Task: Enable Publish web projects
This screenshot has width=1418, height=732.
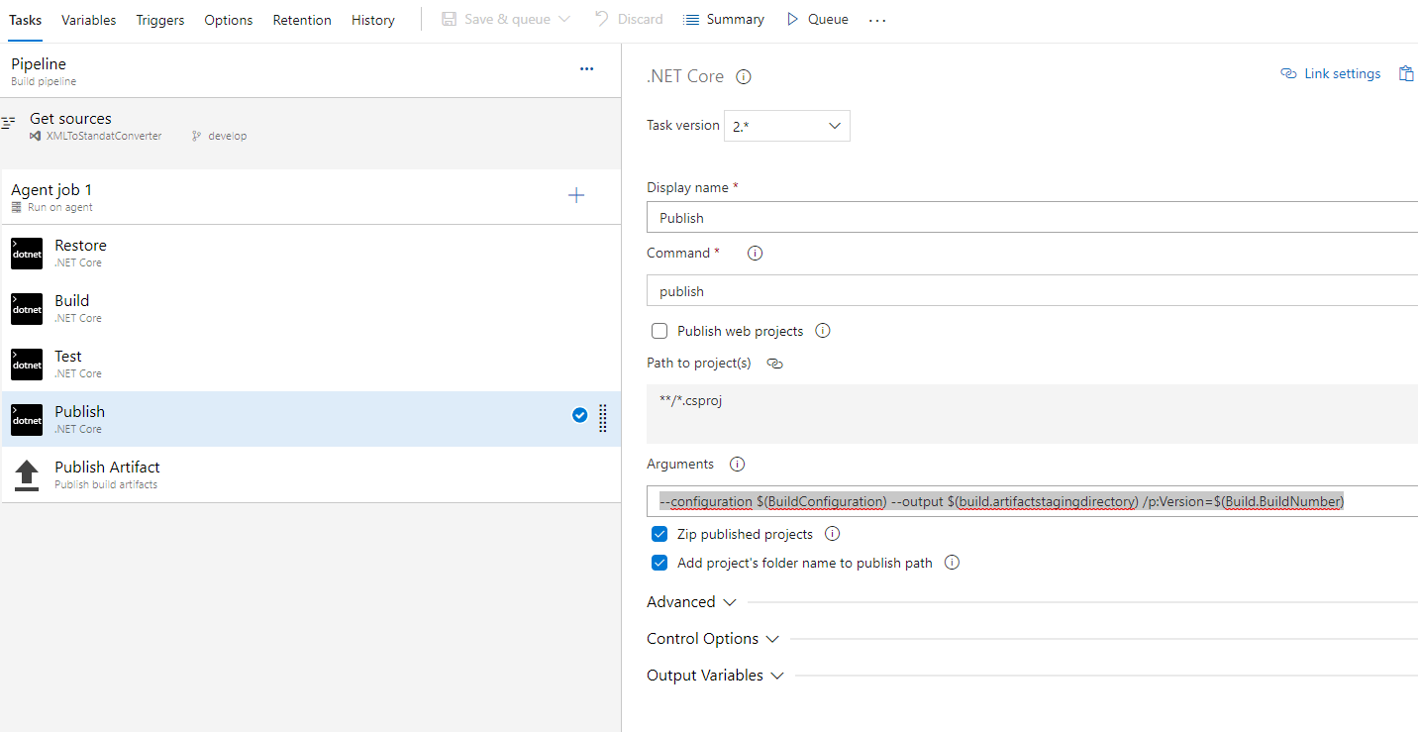Action: (x=659, y=330)
